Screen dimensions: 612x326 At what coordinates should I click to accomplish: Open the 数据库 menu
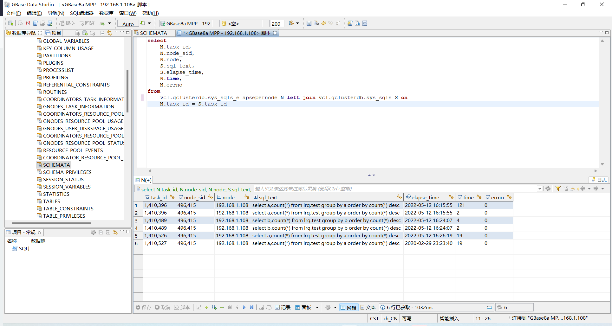coord(106,13)
